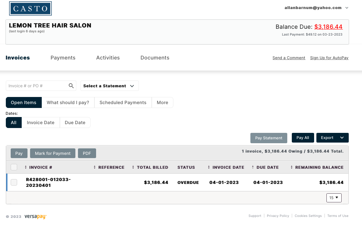Sort by Remaining Balance column arrows
362x225 pixels.
[x=292, y=167]
